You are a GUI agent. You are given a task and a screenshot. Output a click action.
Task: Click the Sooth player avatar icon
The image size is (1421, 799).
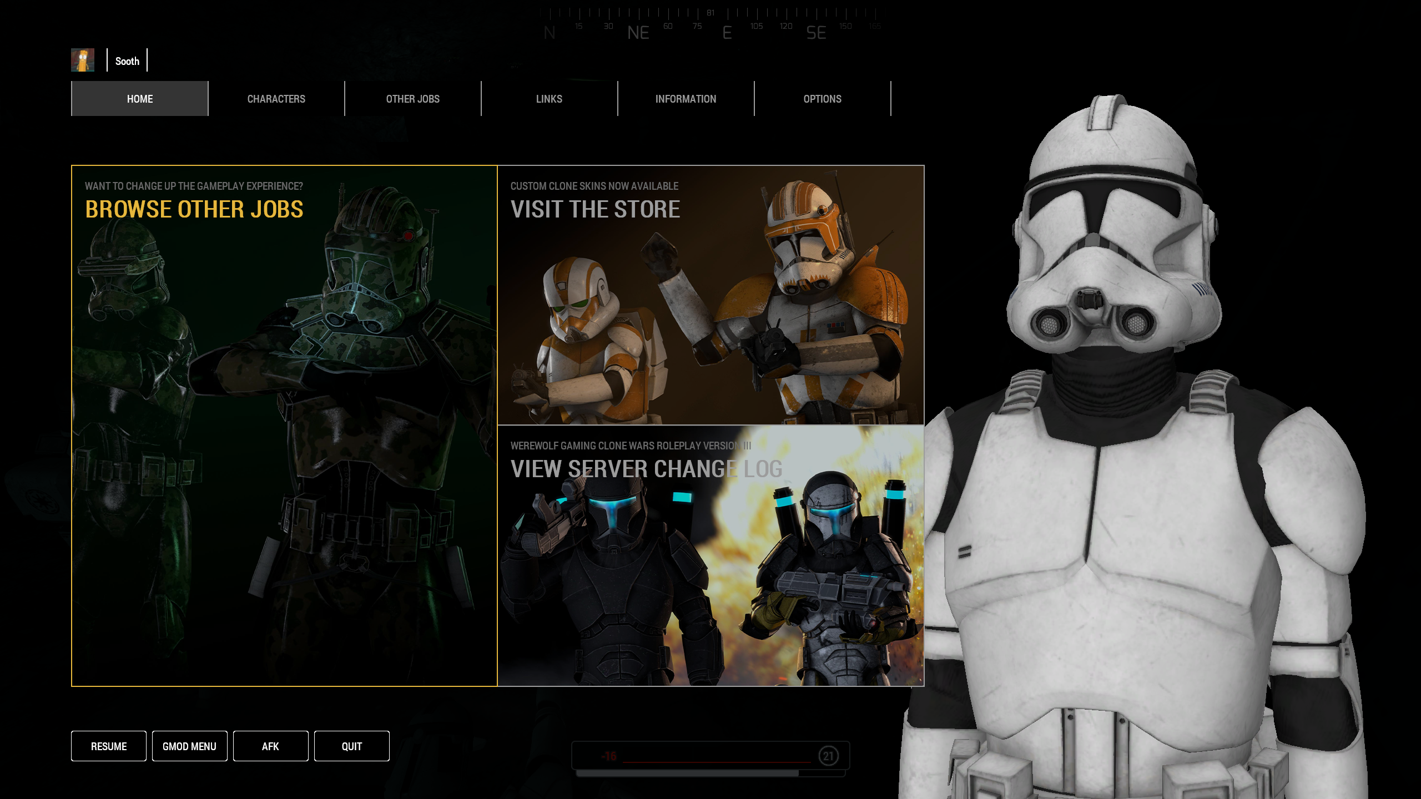[x=83, y=60]
